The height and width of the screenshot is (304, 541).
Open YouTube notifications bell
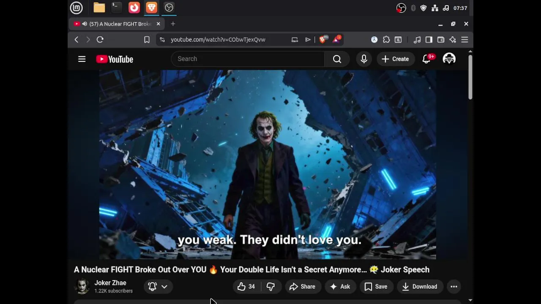coord(427,59)
